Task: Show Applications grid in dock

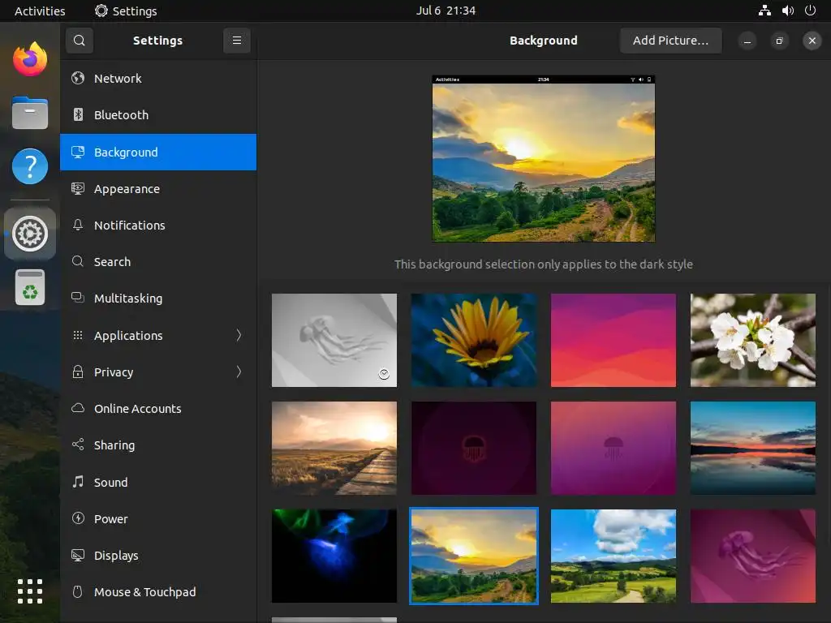Action: pos(30,591)
